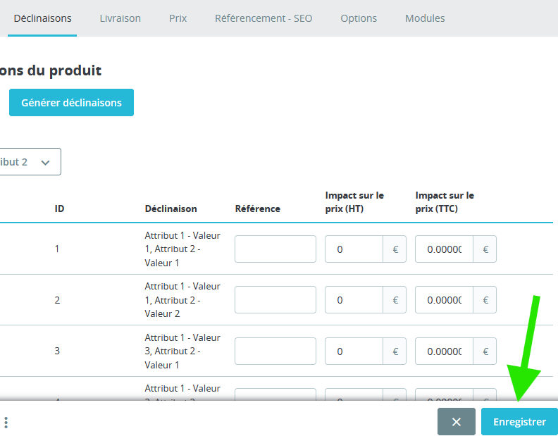Edit Impact sur le prix (HT) for ID 1
The height and width of the screenshot is (436, 558).
[354, 249]
